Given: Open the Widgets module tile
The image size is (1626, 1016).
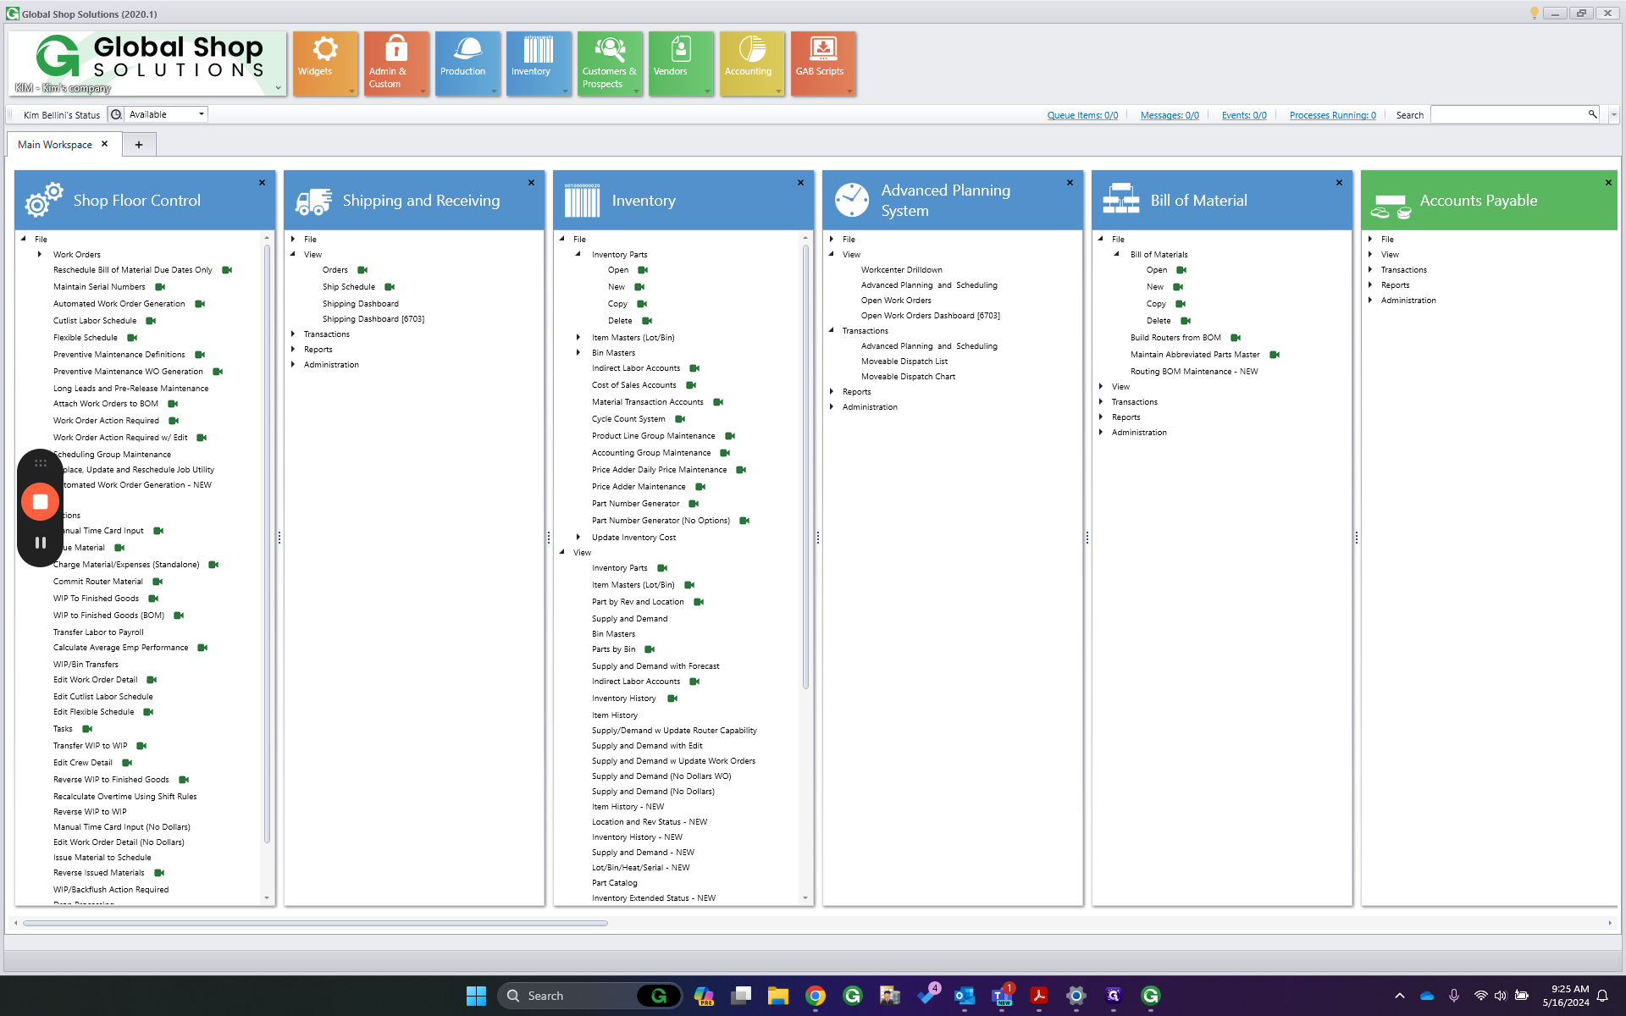Looking at the screenshot, I should click(x=325, y=63).
